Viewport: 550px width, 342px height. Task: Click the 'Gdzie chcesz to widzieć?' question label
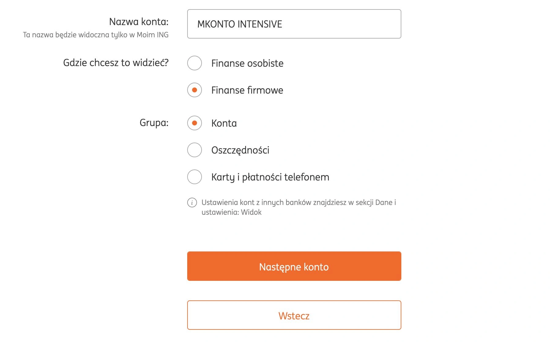[x=116, y=63]
